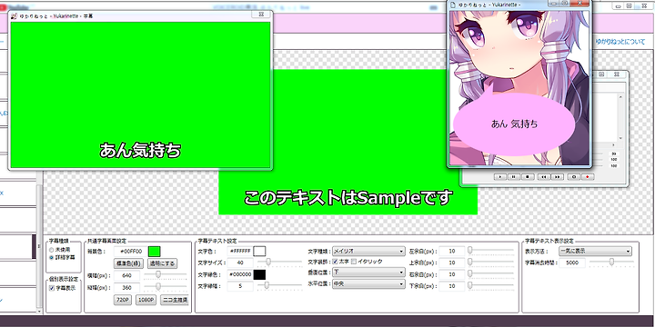This screenshot has height=327, width=655.
Task: Click the 透明にする button
Action: 163,263
